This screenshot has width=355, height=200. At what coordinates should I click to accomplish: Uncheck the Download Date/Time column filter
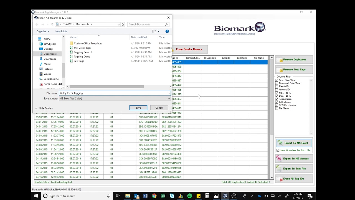pyautogui.click(x=277, y=83)
